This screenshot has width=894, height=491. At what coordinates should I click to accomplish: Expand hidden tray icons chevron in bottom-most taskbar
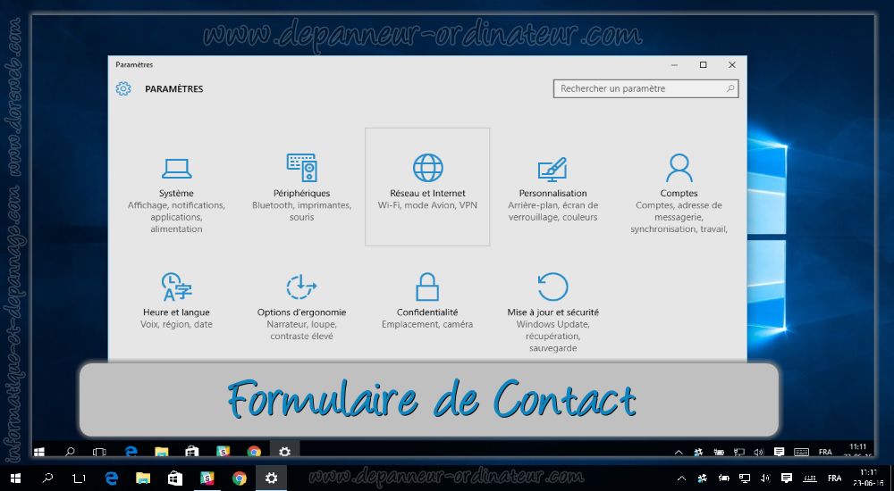(x=681, y=479)
